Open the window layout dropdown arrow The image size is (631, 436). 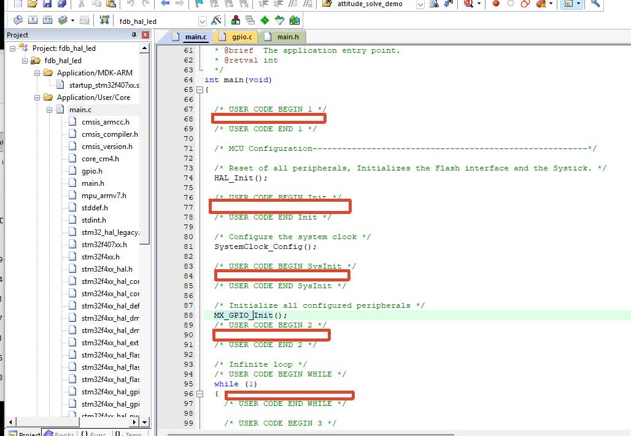(x=578, y=4)
